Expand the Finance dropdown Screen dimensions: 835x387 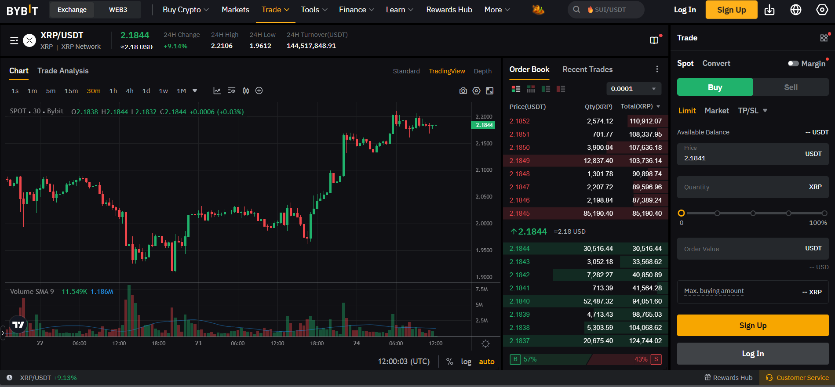[356, 10]
